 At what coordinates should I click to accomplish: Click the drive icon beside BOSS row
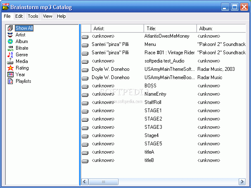point(85,87)
